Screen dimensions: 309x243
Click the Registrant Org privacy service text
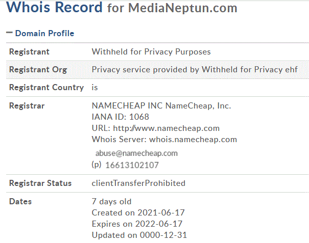pos(195,70)
